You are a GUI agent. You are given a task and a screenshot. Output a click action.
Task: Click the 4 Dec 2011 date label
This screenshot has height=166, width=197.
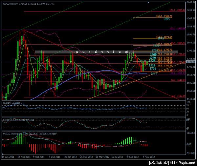coord(55,157)
